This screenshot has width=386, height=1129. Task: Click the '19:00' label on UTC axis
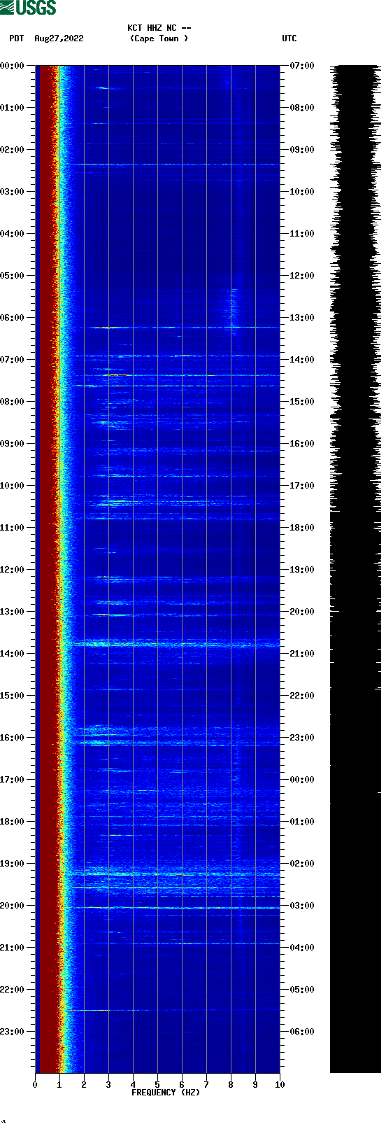pos(302,570)
